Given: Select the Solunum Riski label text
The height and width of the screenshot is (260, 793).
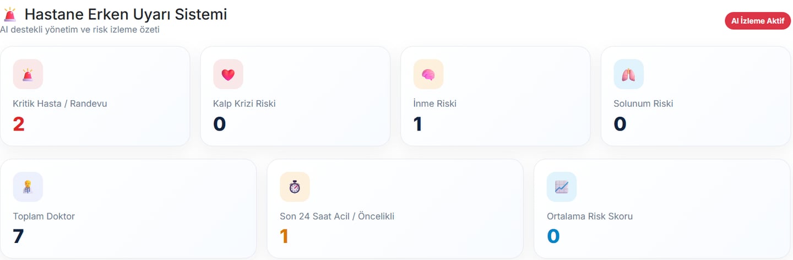Looking at the screenshot, I should point(643,104).
